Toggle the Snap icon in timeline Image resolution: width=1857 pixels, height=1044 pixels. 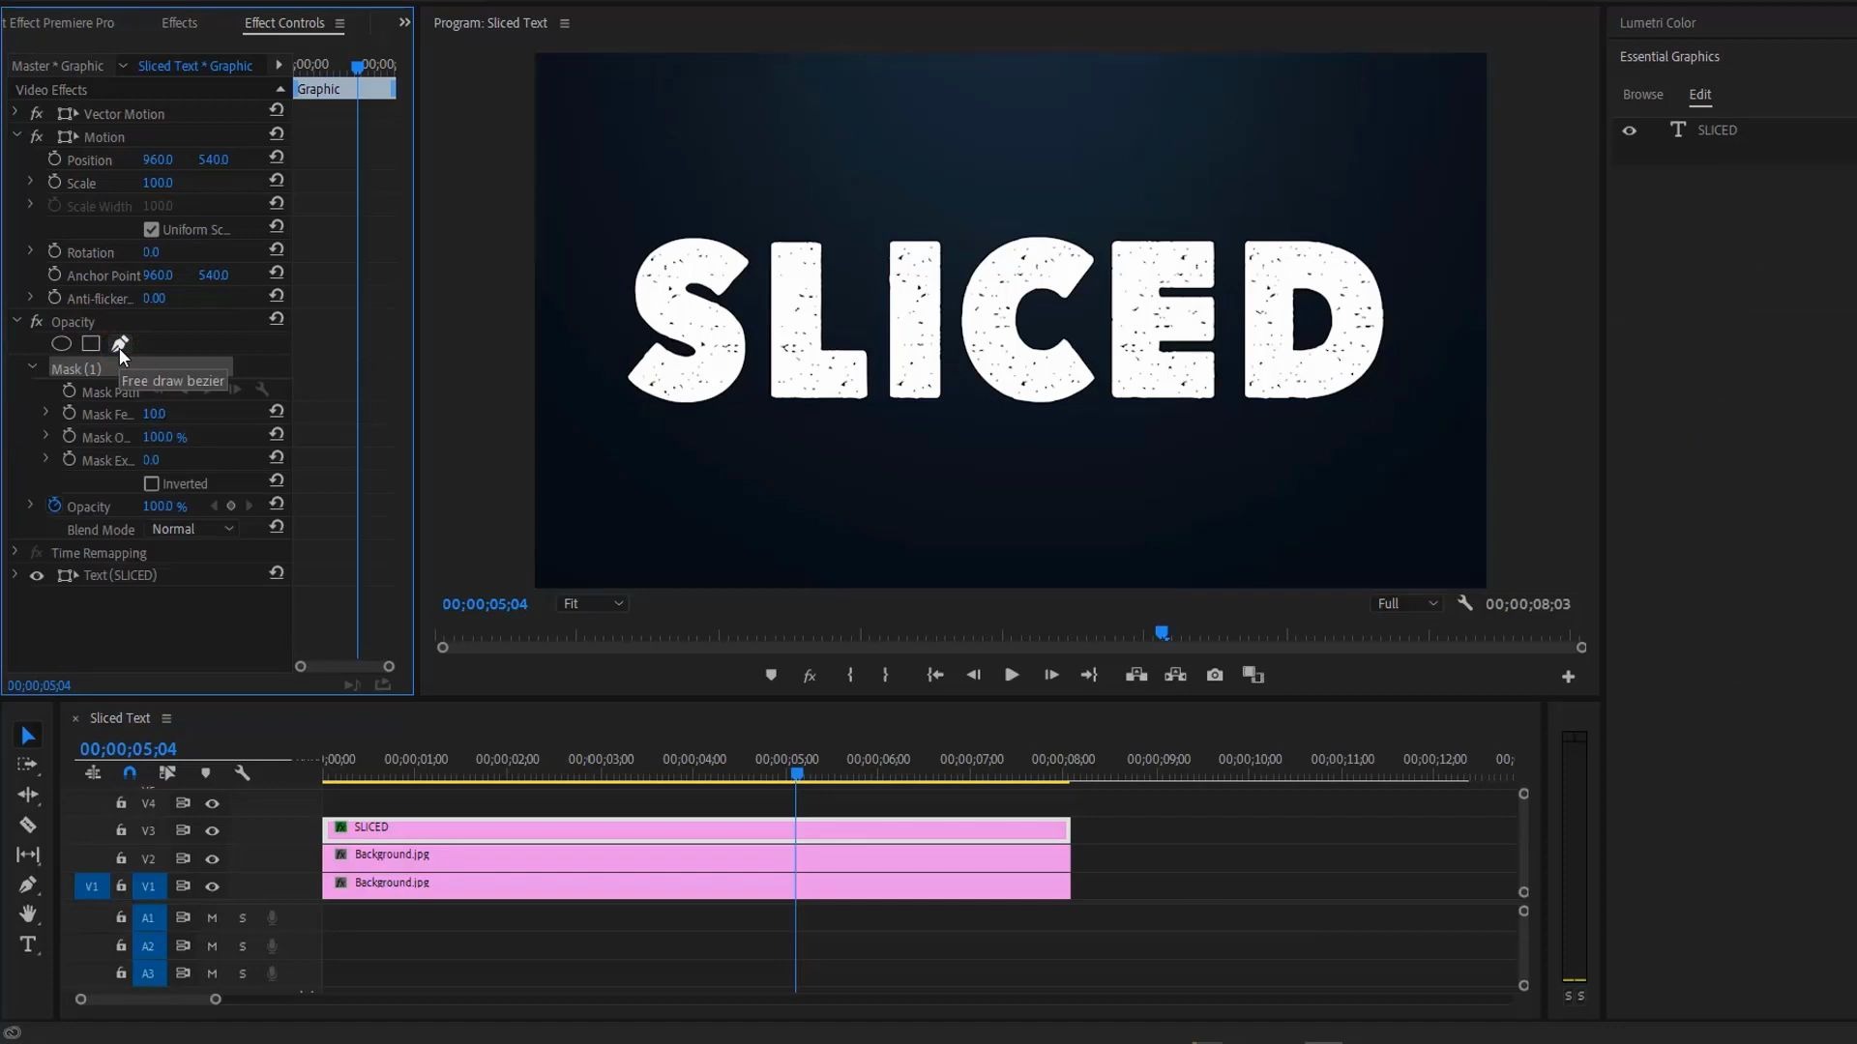[131, 773]
